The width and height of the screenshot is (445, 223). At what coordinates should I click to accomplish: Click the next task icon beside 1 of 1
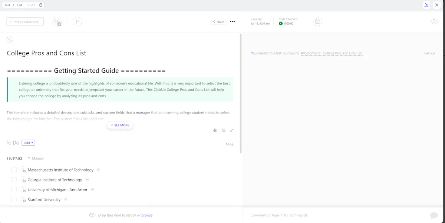(41, 5)
